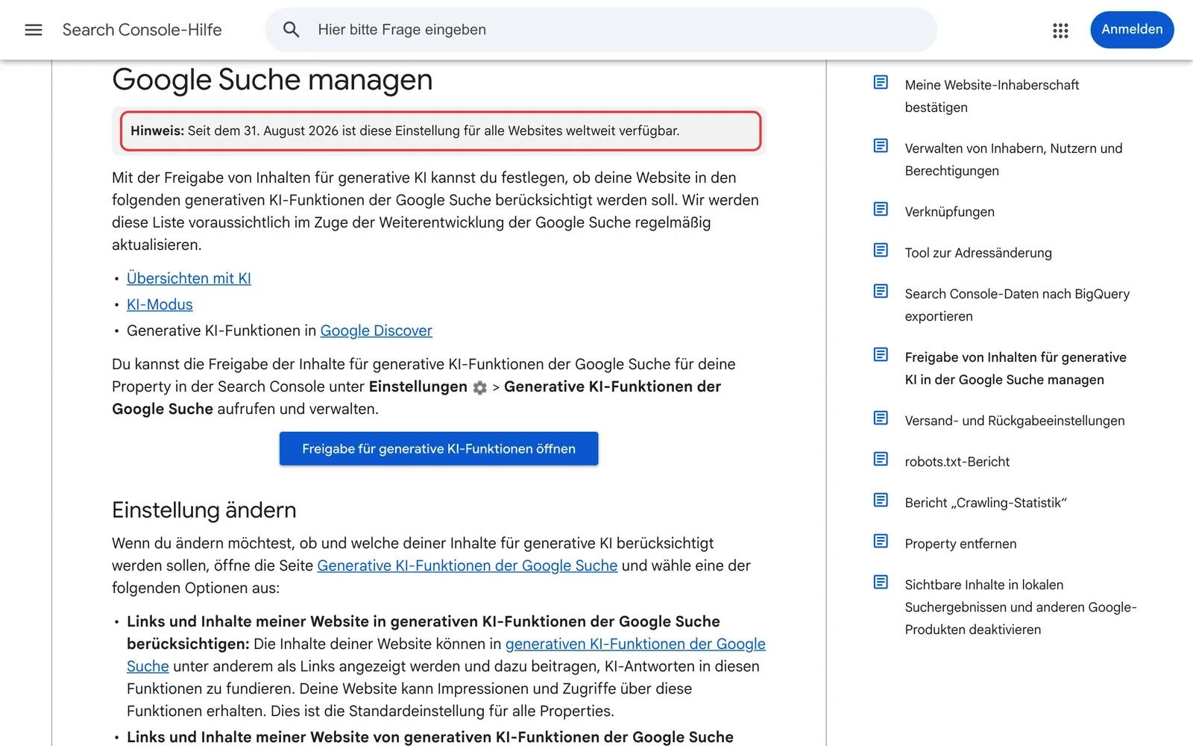Click the article icon beside Tool zur Adressänderung
Image resolution: width=1193 pixels, height=746 pixels.
click(881, 250)
